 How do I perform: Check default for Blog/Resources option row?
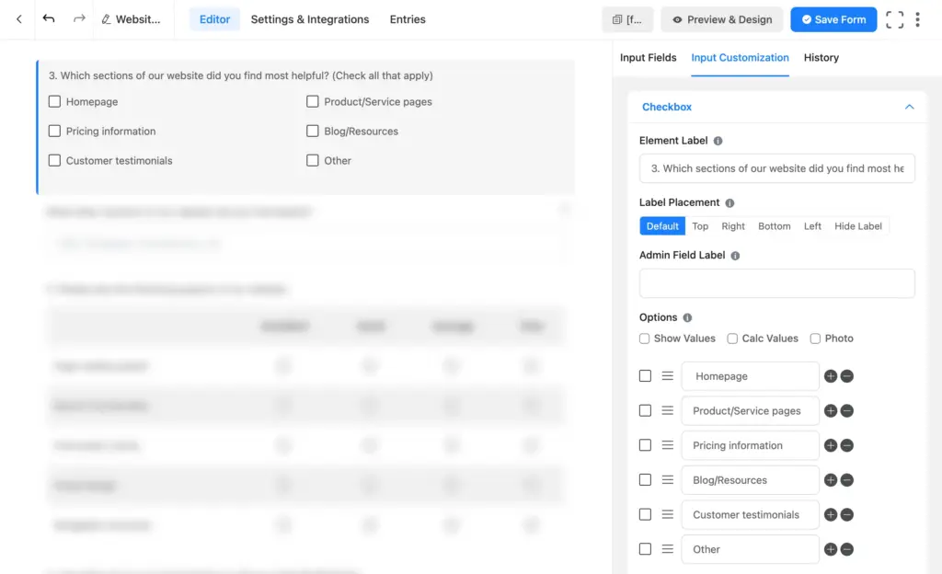[x=645, y=480]
